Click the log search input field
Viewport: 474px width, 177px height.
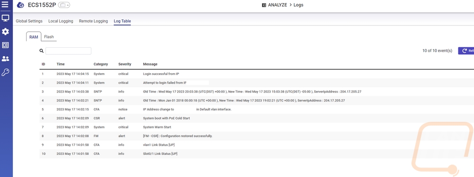[x=68, y=51]
